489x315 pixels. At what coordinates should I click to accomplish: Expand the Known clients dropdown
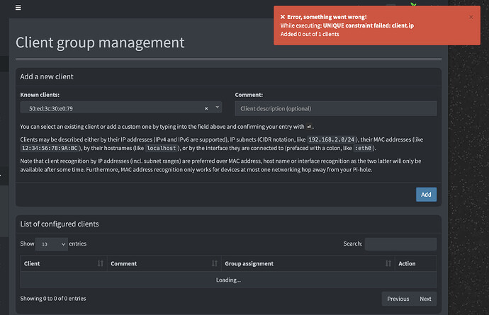point(218,107)
